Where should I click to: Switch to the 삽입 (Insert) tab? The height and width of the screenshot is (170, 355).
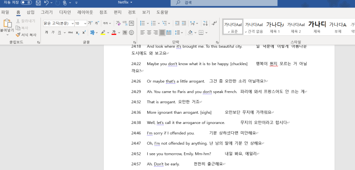31,12
